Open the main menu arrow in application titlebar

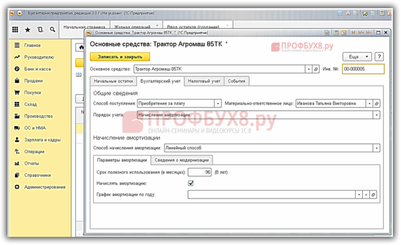(20, 13)
